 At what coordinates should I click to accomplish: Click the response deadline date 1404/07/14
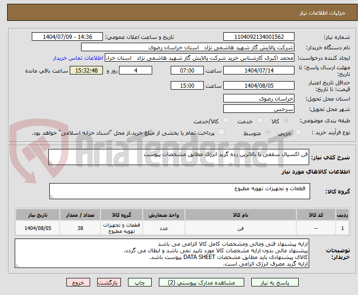(259, 70)
